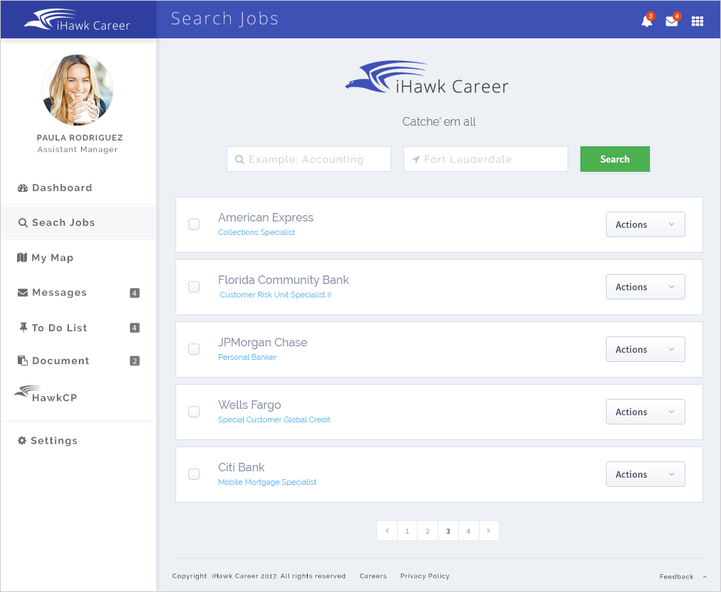
Task: Click American Express company name
Action: (266, 217)
